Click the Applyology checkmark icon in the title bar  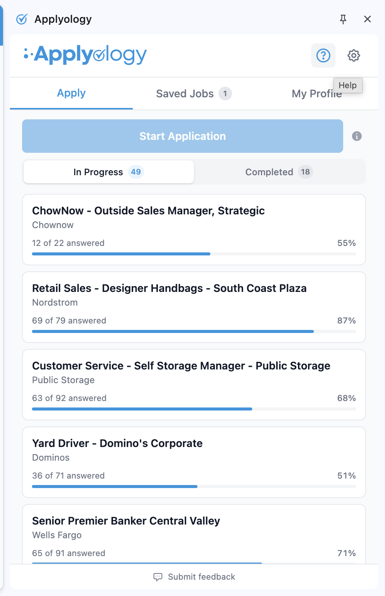[22, 19]
